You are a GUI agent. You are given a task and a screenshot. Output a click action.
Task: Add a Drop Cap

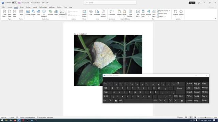154,14
